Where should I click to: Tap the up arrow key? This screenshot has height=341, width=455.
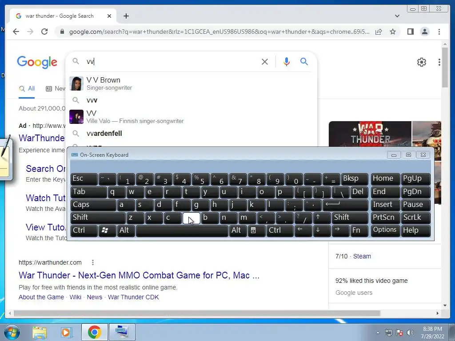[x=322, y=218]
